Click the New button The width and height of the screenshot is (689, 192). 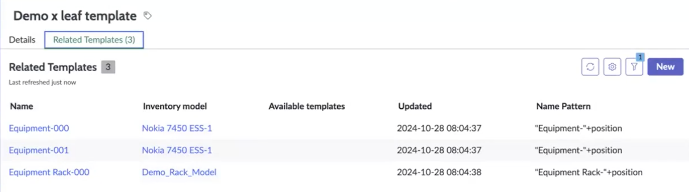tap(665, 67)
